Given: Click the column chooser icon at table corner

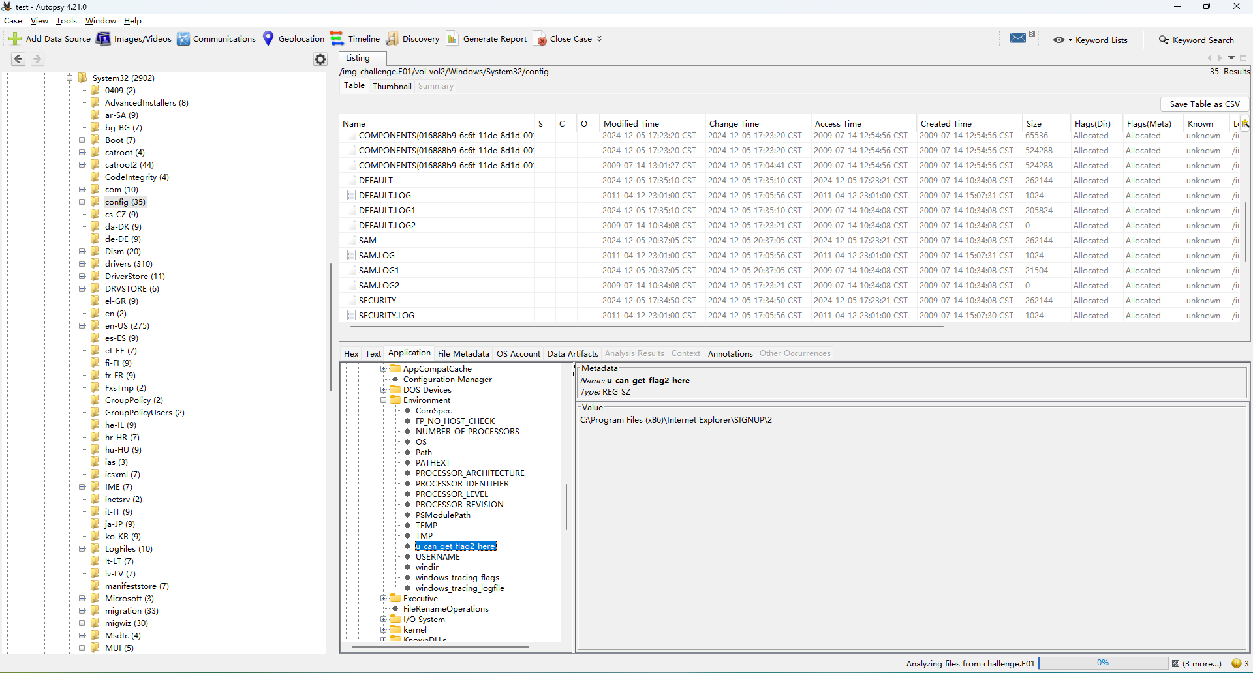Looking at the screenshot, I should [1245, 123].
